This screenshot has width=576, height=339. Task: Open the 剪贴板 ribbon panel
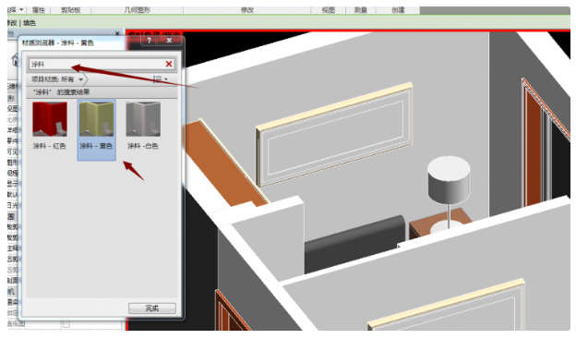(70, 10)
